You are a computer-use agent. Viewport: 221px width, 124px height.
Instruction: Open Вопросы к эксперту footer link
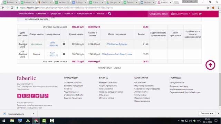pyautogui.click(x=179, y=86)
